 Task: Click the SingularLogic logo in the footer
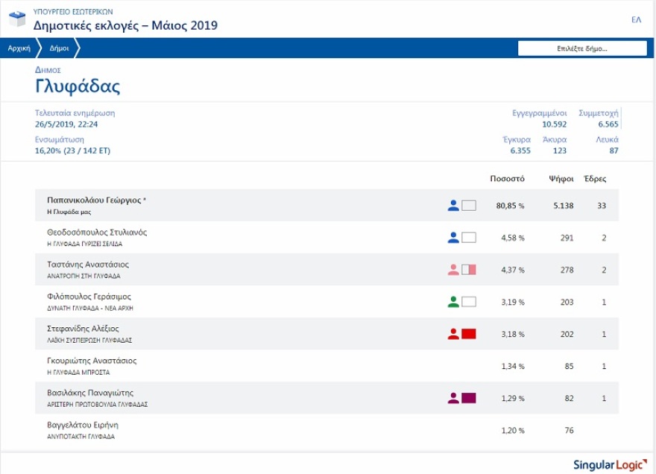610,464
